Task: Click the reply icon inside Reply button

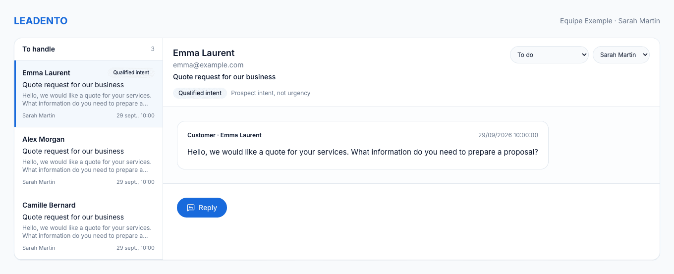Action: 191,208
